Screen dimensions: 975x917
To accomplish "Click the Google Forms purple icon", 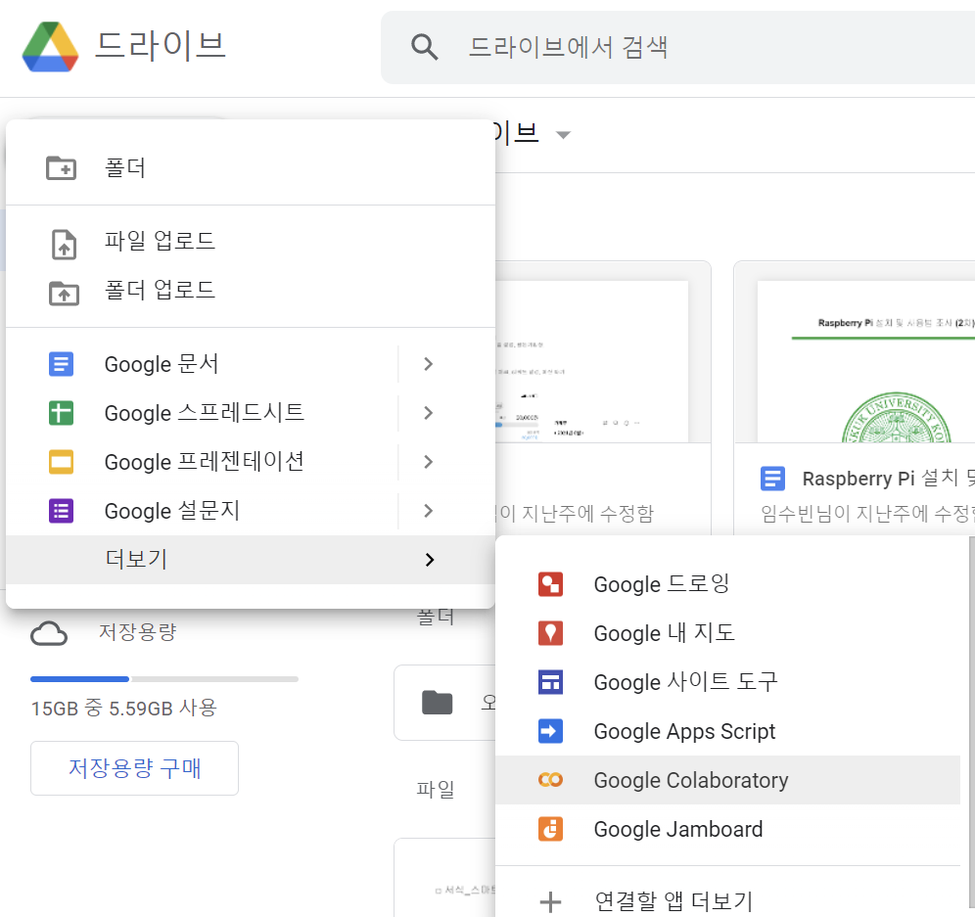I will (61, 511).
